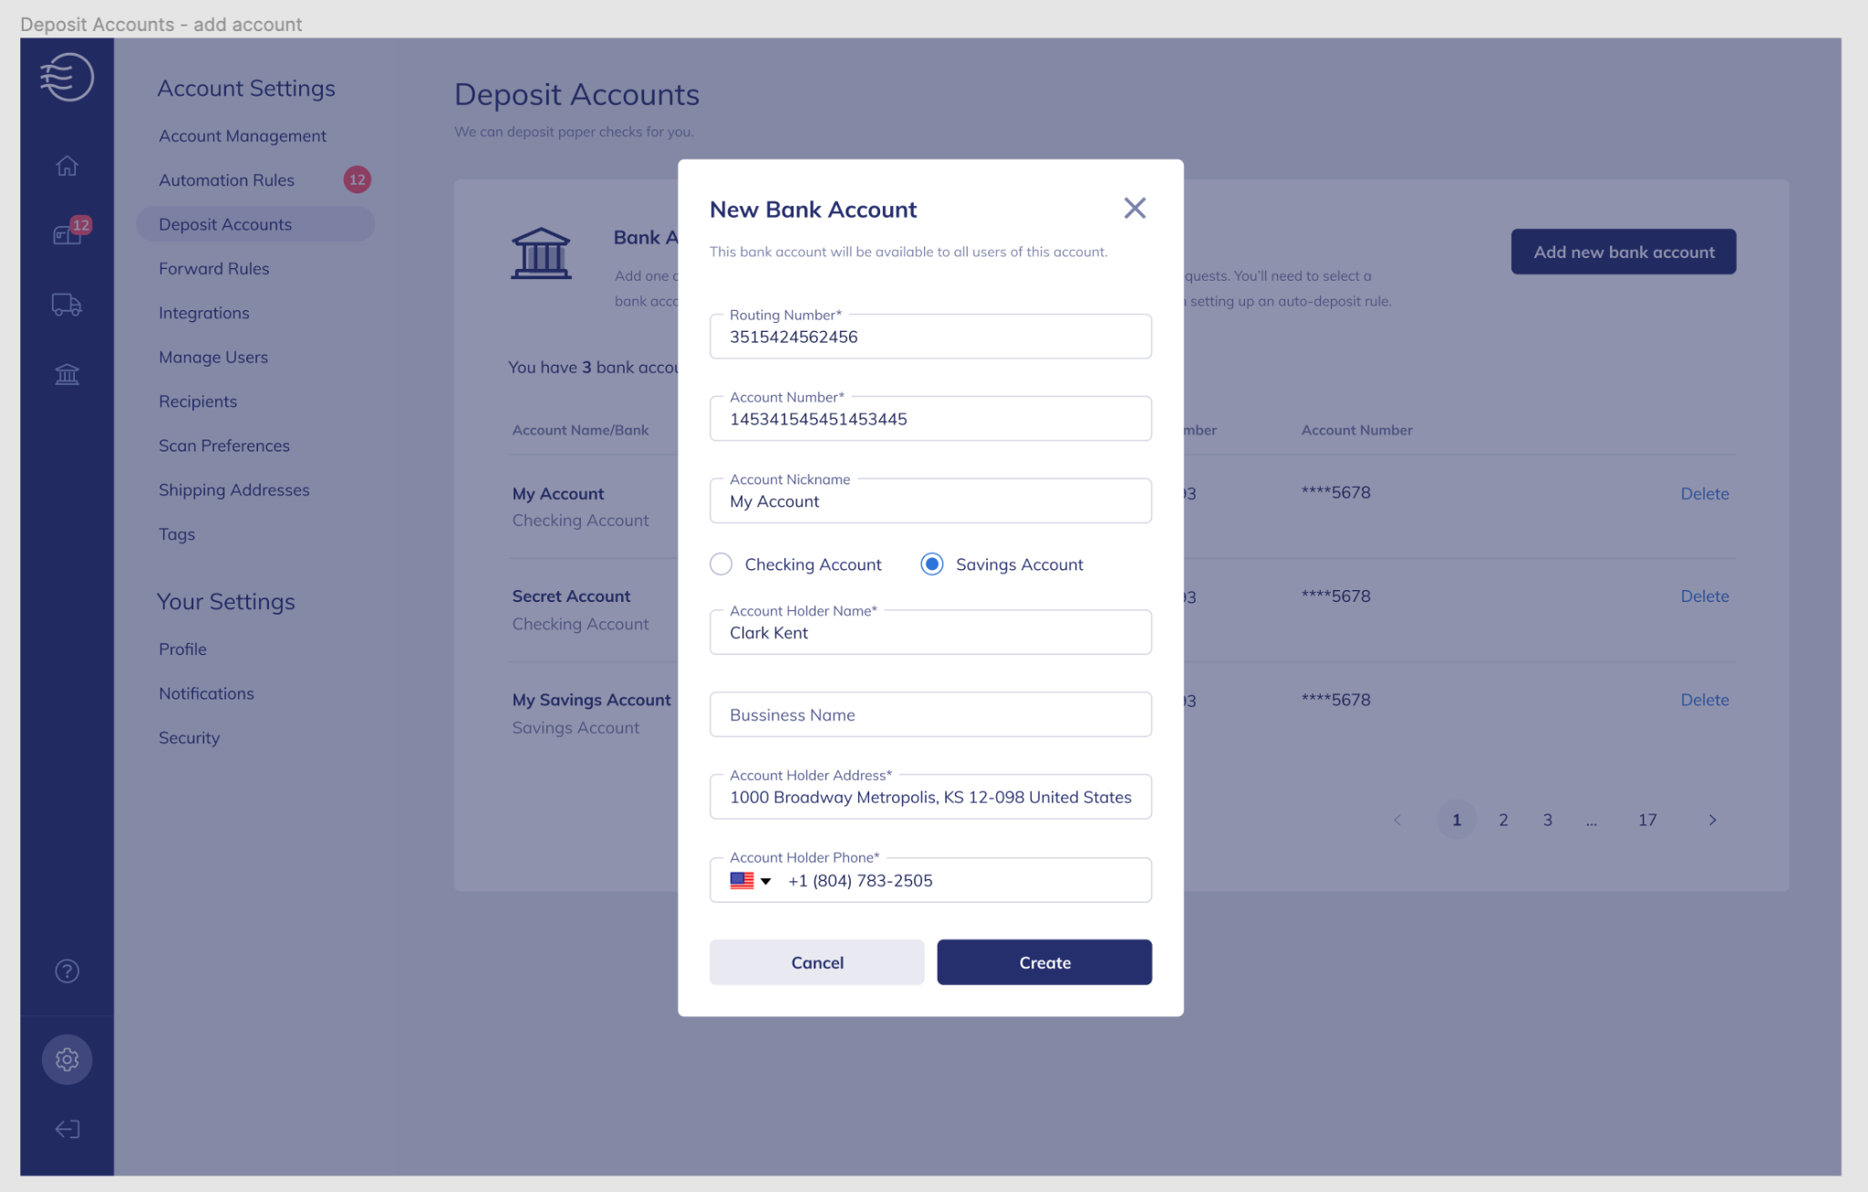Click the Account Name/Bank column header
1868x1192 pixels.
point(580,430)
